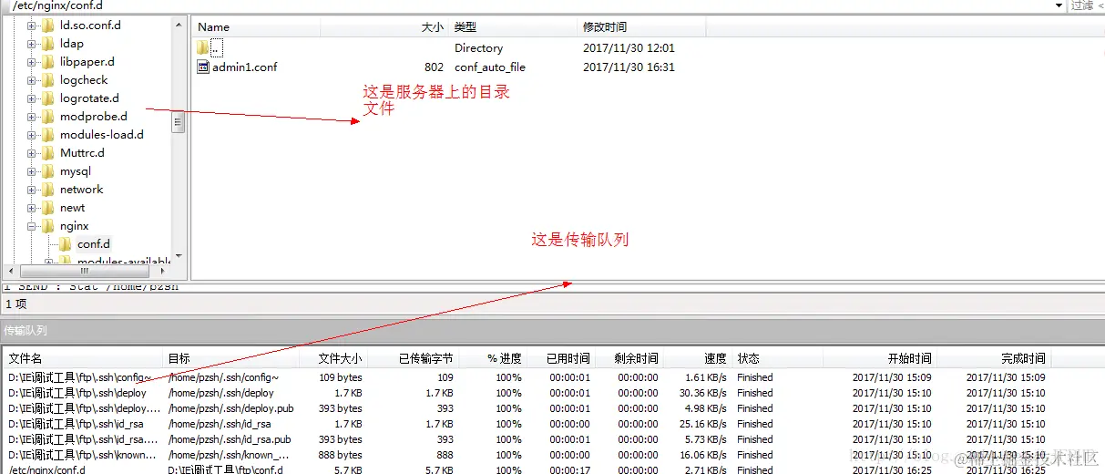Sort queue by 剩余时间 column header
Image resolution: width=1105 pixels, height=474 pixels.
pos(629,359)
